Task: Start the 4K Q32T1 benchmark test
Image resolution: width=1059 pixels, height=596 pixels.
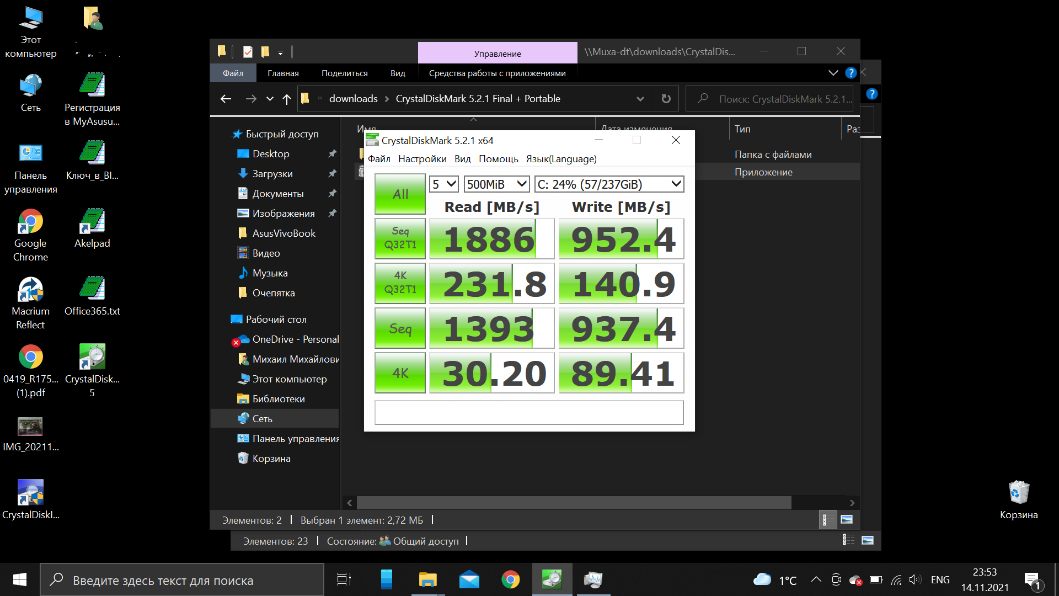Action: point(400,283)
